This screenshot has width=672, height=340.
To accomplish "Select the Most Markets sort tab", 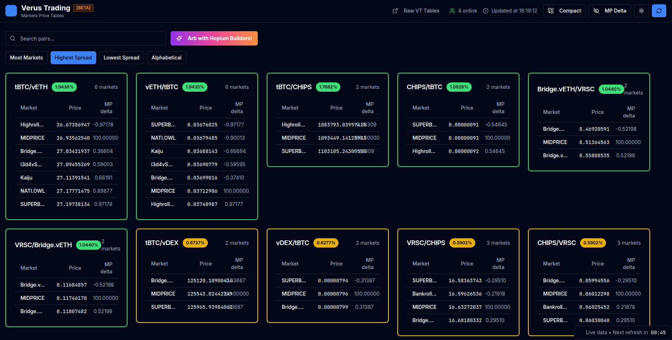I will click(27, 58).
